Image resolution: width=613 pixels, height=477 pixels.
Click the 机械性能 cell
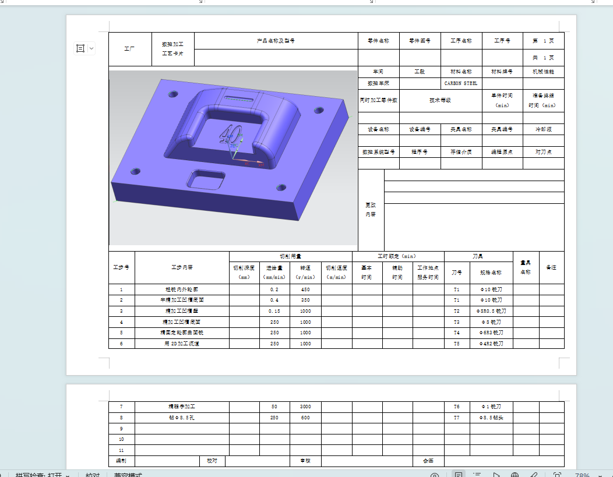pyautogui.click(x=544, y=72)
